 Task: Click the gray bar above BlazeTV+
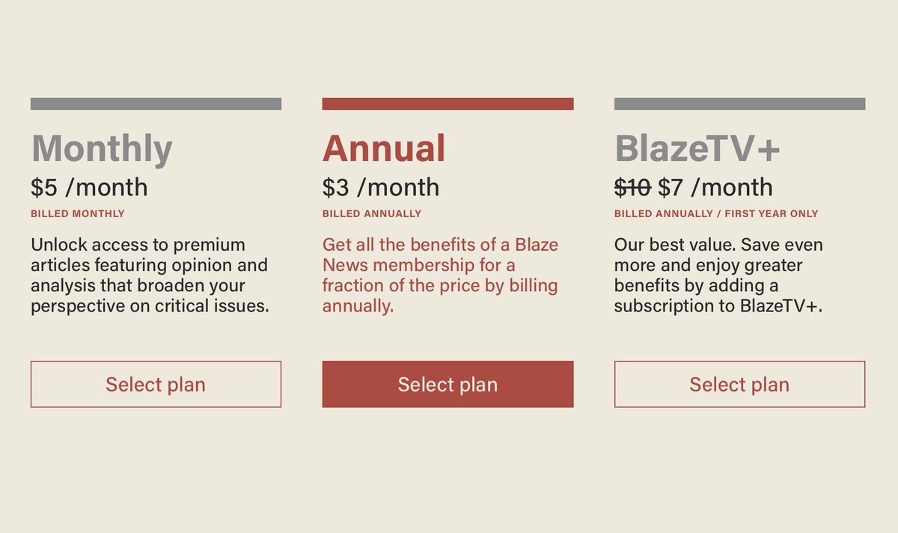coord(739,104)
